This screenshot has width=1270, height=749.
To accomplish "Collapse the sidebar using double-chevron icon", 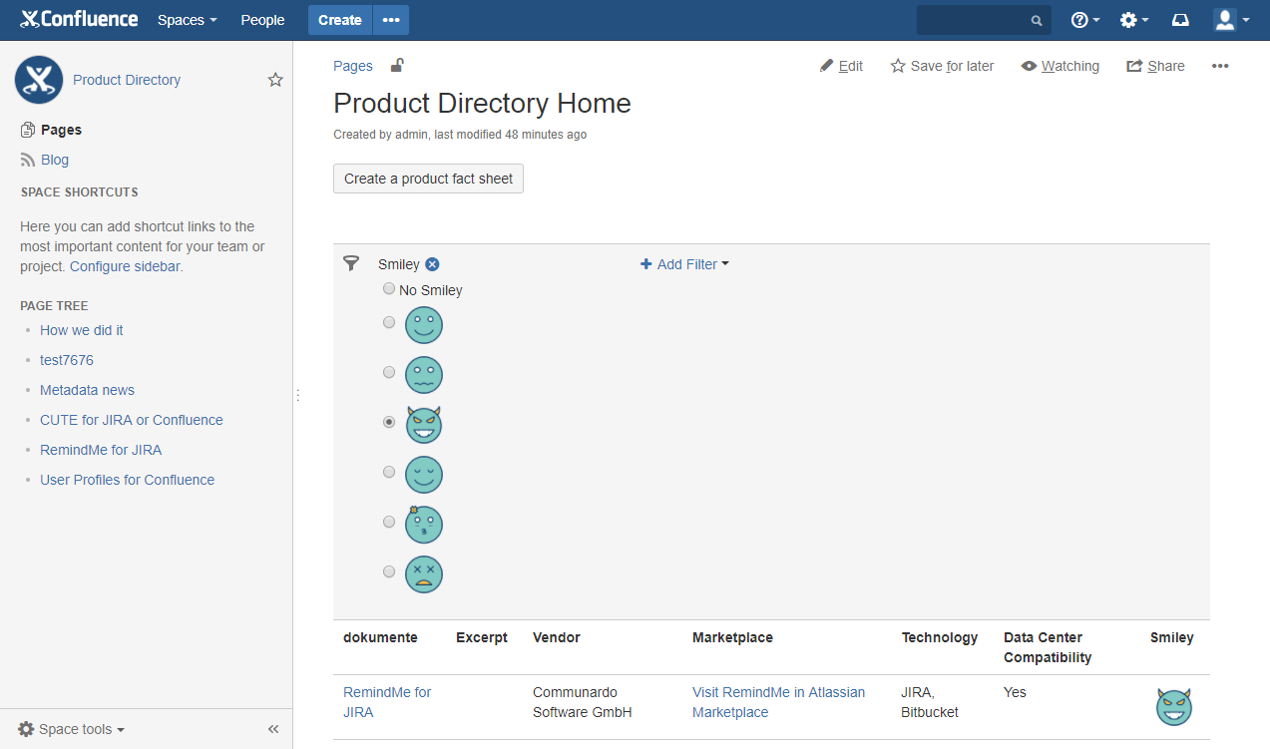I will coord(273,729).
